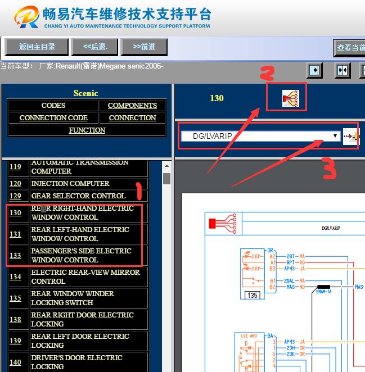This screenshot has width=365, height=372.
Task: Click REAR RIGHT DOOR ELECTRIC LOCKING text
Action: pos(83,320)
